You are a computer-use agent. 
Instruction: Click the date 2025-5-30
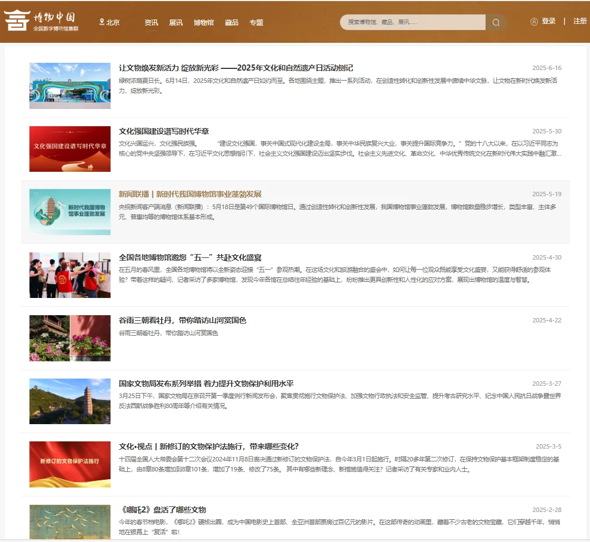coord(547,131)
